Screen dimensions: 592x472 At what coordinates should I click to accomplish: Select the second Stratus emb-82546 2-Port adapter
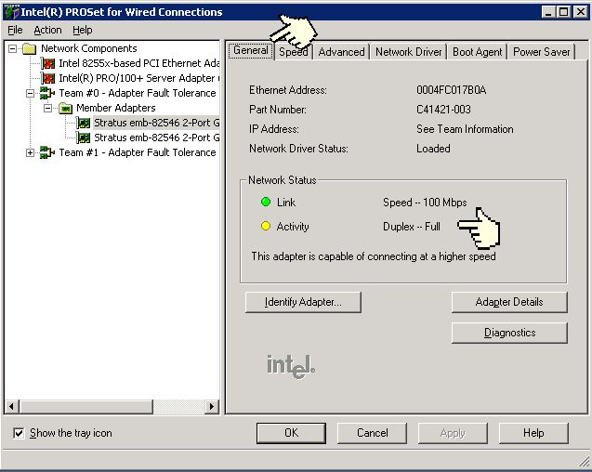pyautogui.click(x=156, y=138)
